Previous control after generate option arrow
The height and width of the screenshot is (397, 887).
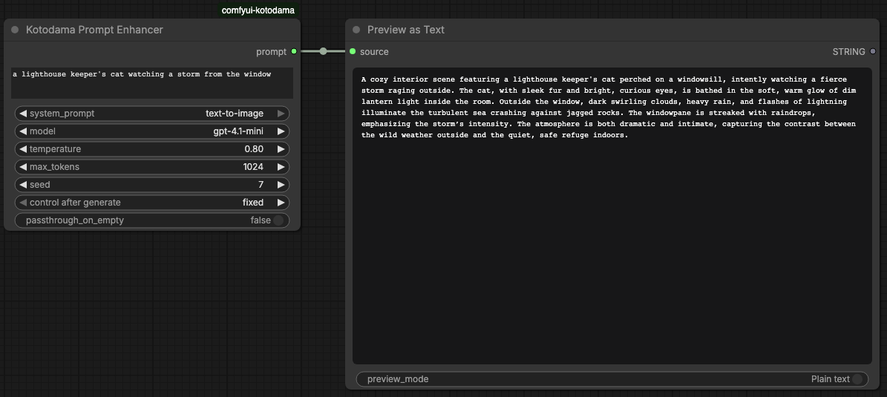22,203
